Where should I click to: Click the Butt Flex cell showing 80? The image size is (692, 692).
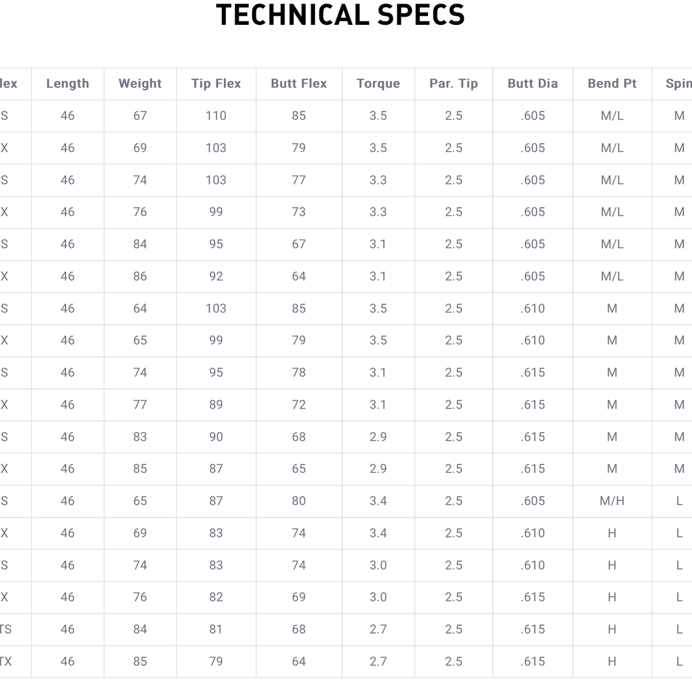coord(299,501)
